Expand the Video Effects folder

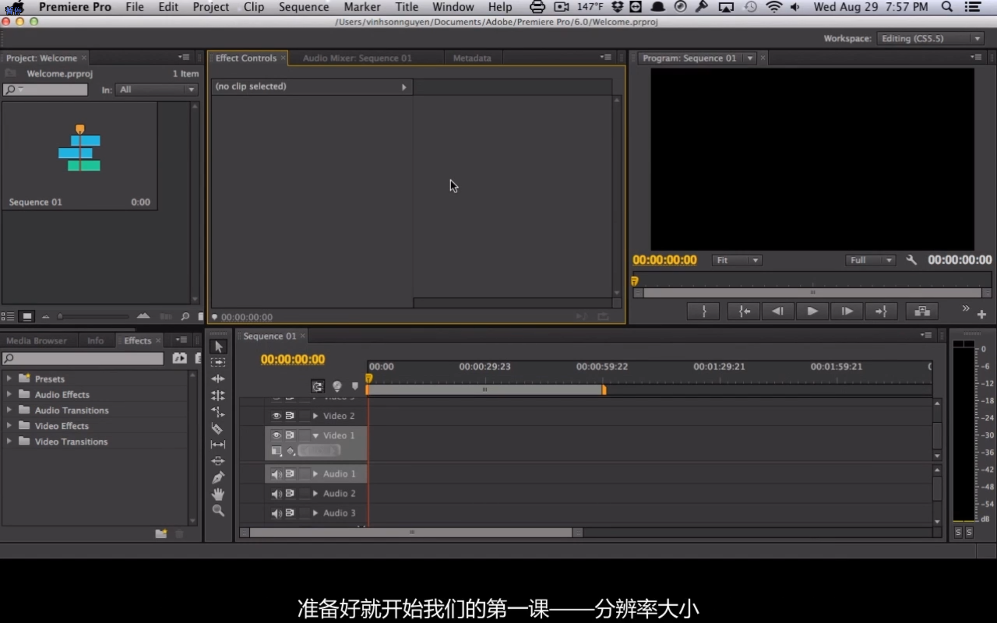pos(9,426)
